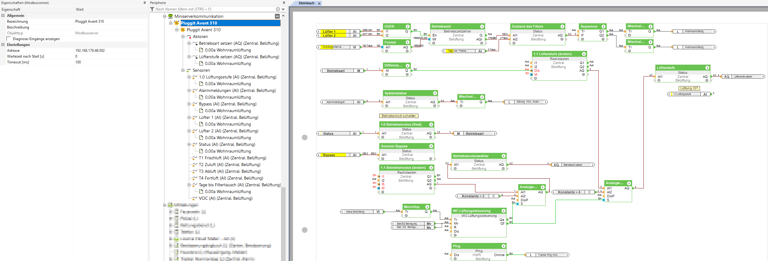Collapse the Aktoren tree node

(x=183, y=37)
